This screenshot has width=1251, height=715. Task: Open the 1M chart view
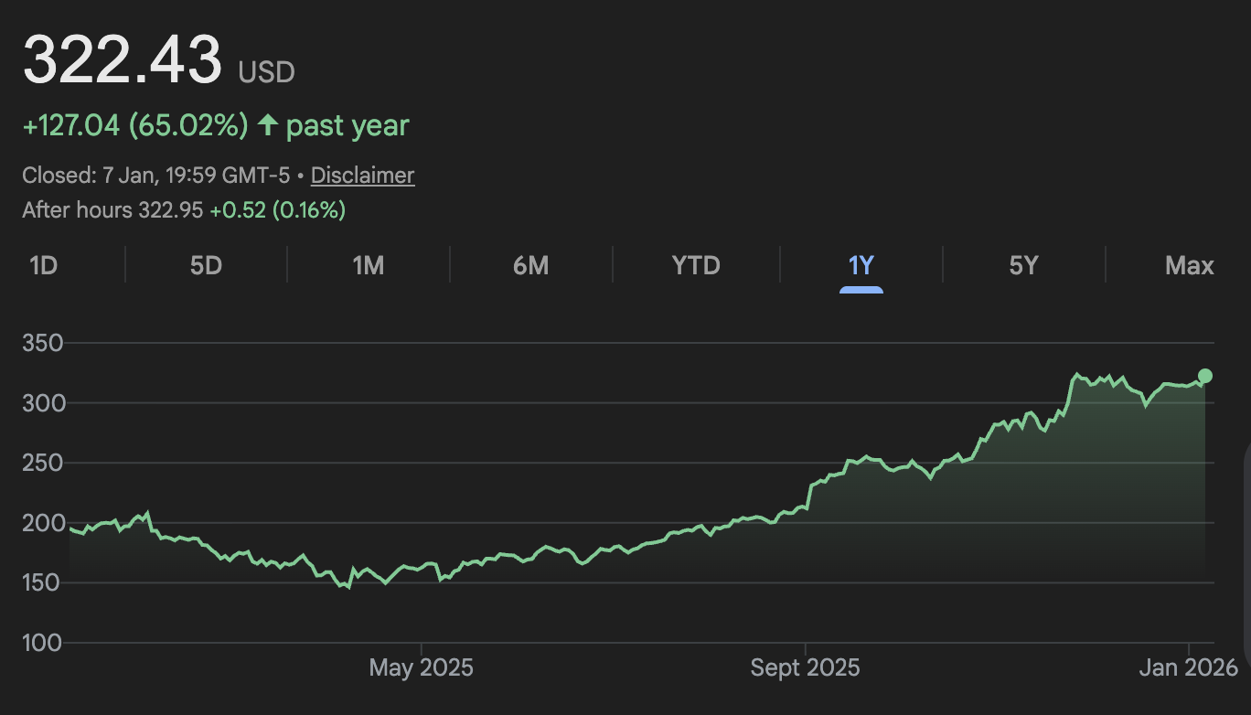click(369, 265)
